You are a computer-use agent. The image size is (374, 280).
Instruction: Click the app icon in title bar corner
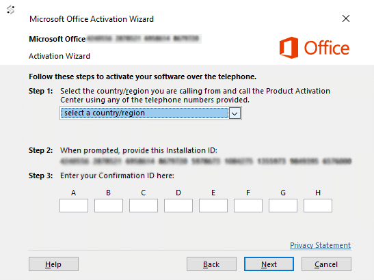pyautogui.click(x=11, y=10)
